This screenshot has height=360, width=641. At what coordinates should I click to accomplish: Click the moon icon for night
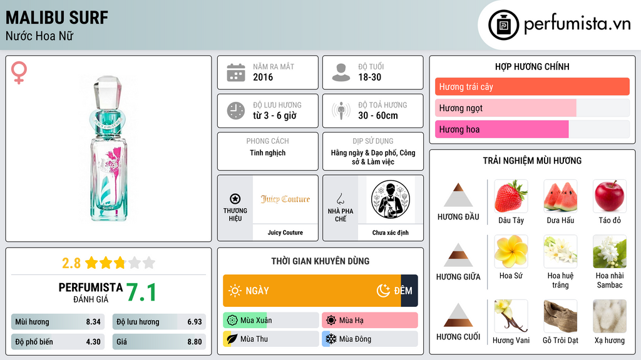[x=383, y=291]
